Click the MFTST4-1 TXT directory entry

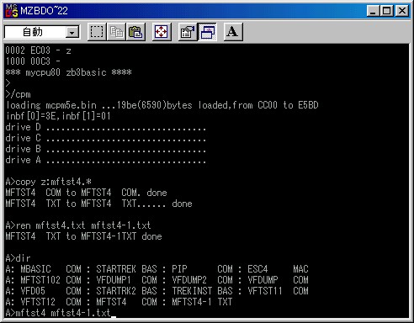pyautogui.click(x=202, y=302)
